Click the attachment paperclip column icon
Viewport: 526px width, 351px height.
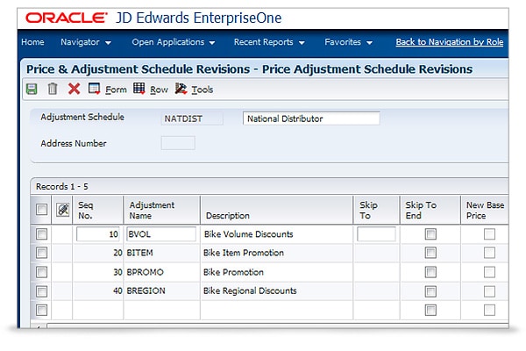coord(62,210)
